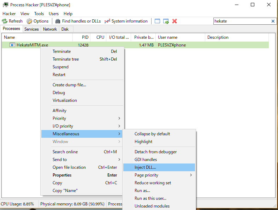Click the Process Hacker title bar icon
Viewport: 278px width, 210px height.
pos(6,5)
